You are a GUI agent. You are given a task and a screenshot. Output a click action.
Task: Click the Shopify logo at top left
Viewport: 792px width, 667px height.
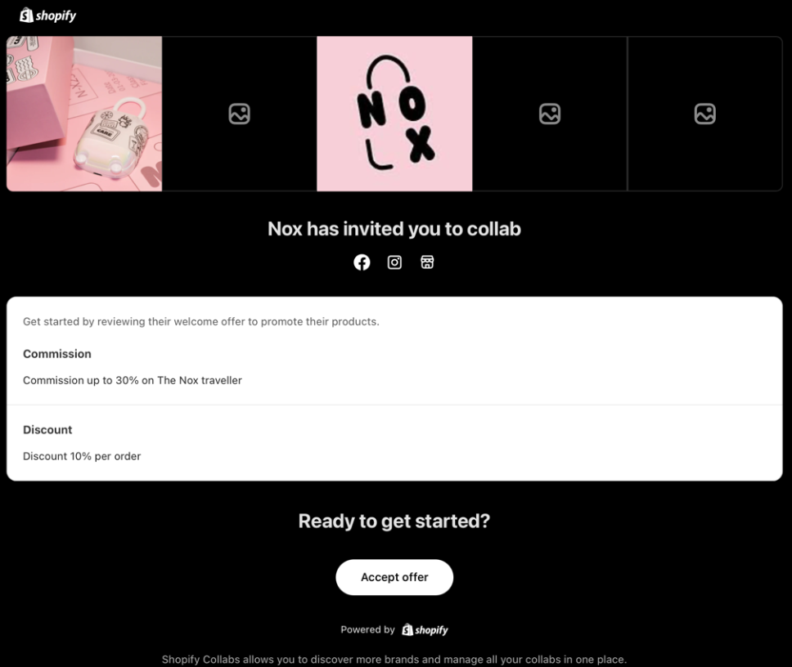[48, 16]
